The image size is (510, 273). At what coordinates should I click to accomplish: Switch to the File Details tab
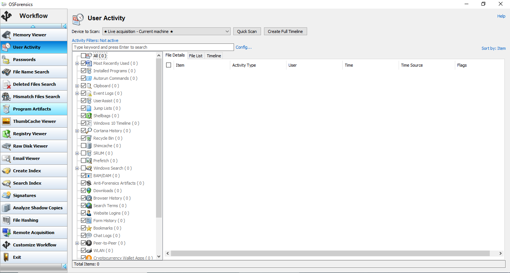click(175, 55)
